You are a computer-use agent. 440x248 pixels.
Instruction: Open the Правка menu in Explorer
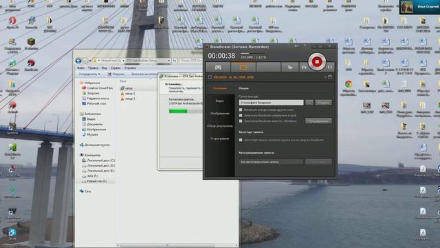point(93,68)
